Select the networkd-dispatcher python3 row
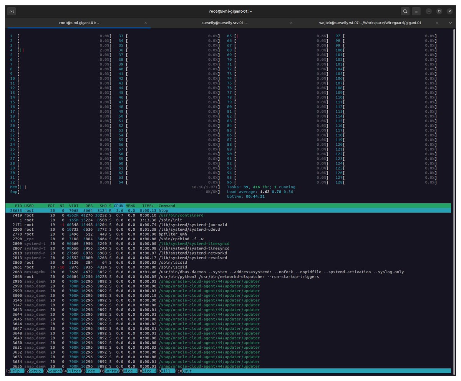Screen dimensions: 461x381 point(228,277)
